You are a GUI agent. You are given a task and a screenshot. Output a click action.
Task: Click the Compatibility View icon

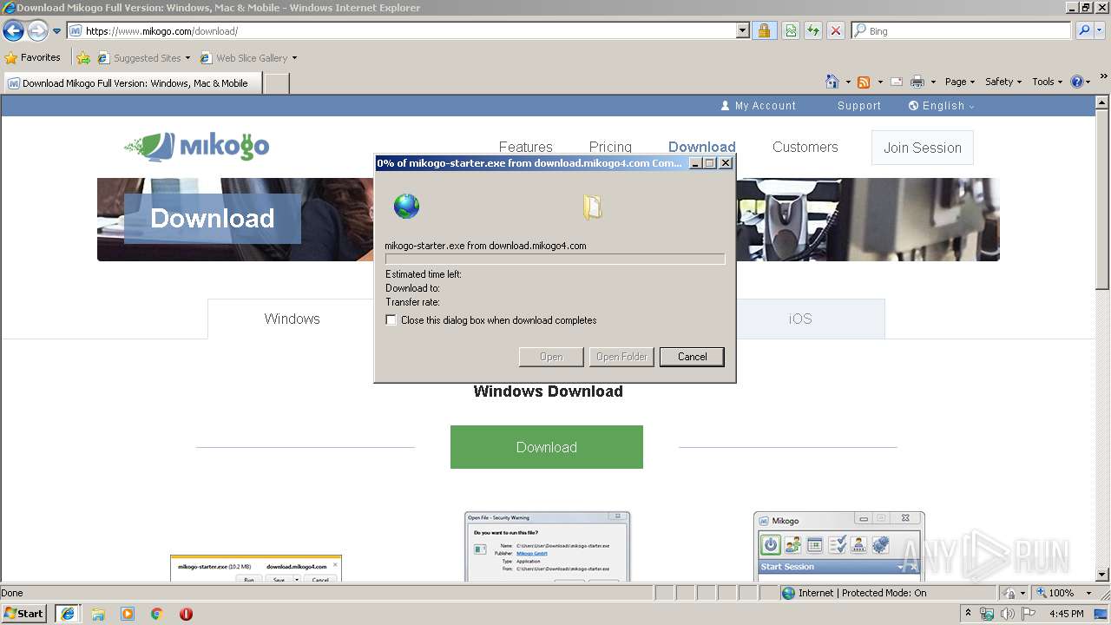point(791,30)
